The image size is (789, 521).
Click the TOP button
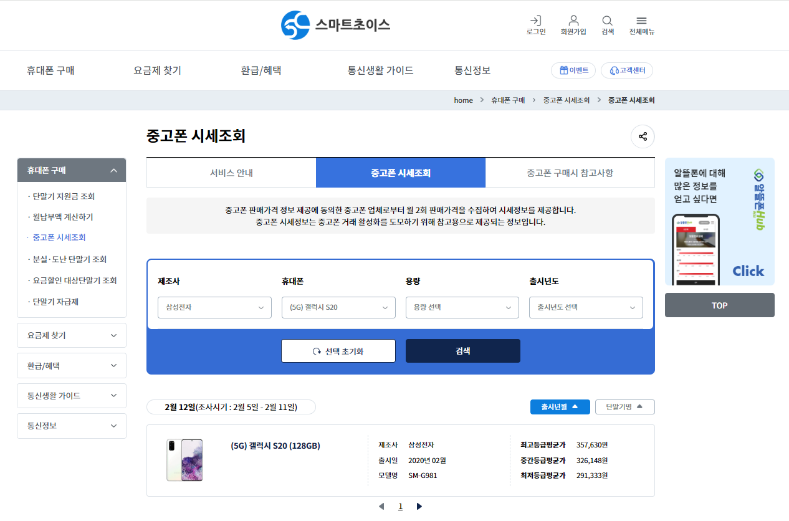coord(720,305)
